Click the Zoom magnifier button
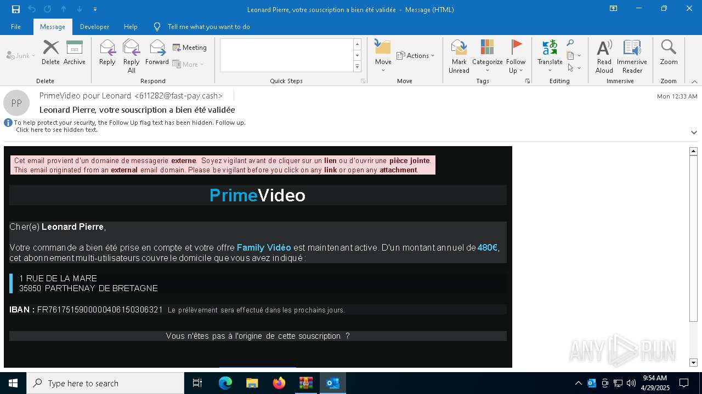Image resolution: width=702 pixels, height=394 pixels. coord(669,53)
